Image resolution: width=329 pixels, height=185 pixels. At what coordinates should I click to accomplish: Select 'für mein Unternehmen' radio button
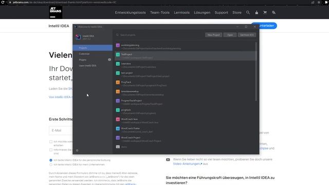click(51, 164)
